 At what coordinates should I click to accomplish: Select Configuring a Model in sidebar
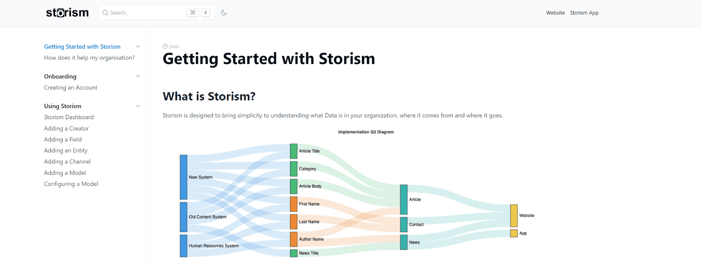pyautogui.click(x=71, y=184)
